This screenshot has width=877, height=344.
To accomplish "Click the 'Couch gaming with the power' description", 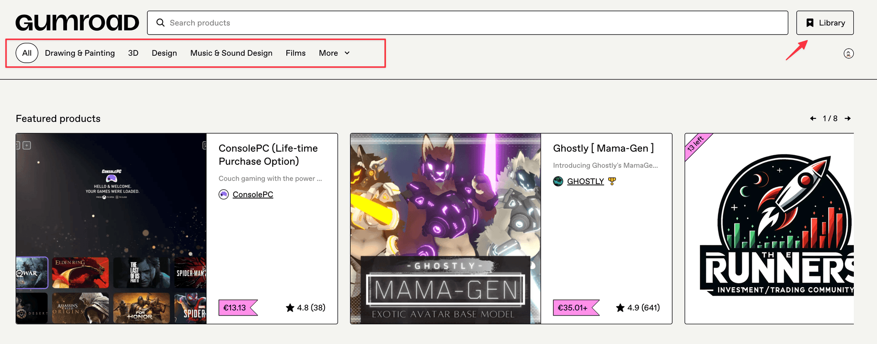I will pyautogui.click(x=270, y=178).
